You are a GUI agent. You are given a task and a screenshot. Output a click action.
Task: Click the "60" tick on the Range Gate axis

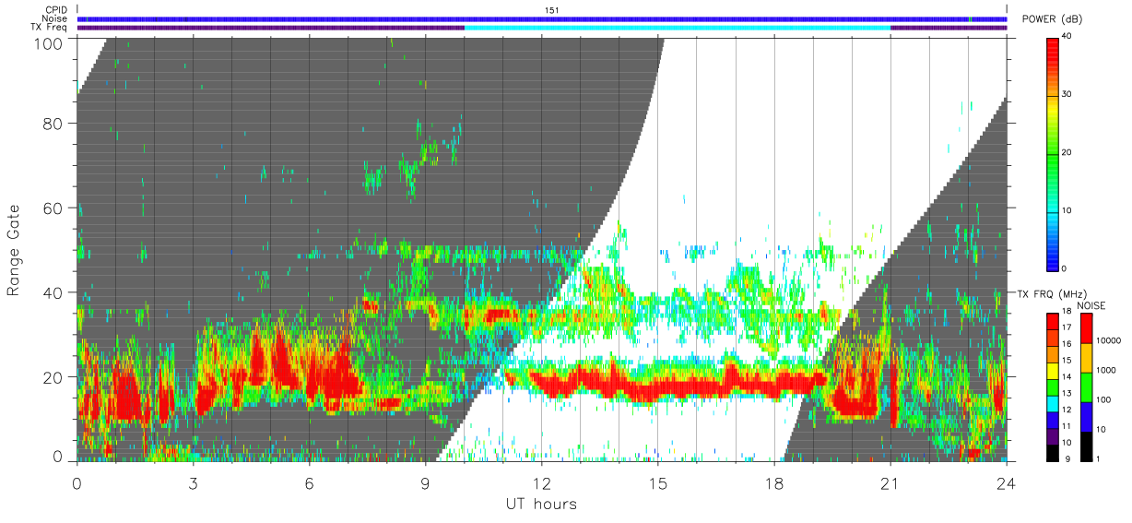[x=53, y=208]
